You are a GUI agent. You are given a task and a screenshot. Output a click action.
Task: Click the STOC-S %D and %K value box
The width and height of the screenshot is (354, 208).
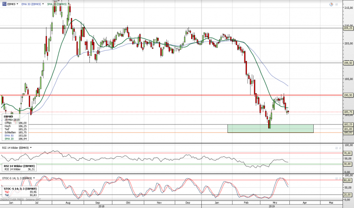tap(20, 192)
